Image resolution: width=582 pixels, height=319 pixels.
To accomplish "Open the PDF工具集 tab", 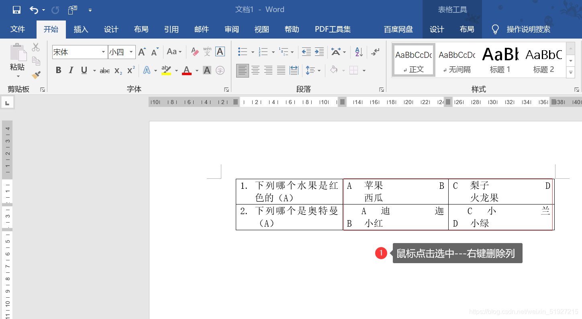I will (x=333, y=29).
